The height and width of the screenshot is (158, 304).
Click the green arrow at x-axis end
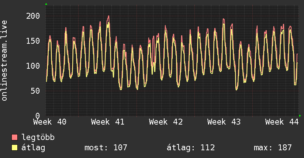coord(300,116)
